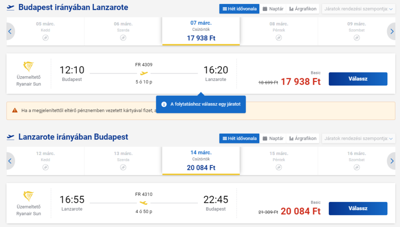Switch outbound view to Naptár
400x227 pixels.
[x=273, y=9]
